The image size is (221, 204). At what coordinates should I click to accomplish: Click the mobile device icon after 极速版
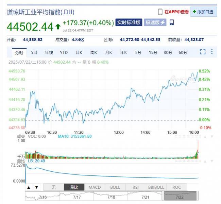pos(171,22)
